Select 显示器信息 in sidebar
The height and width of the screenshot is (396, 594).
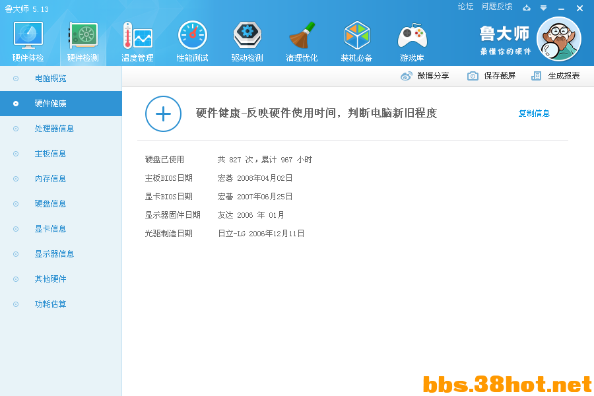point(61,254)
